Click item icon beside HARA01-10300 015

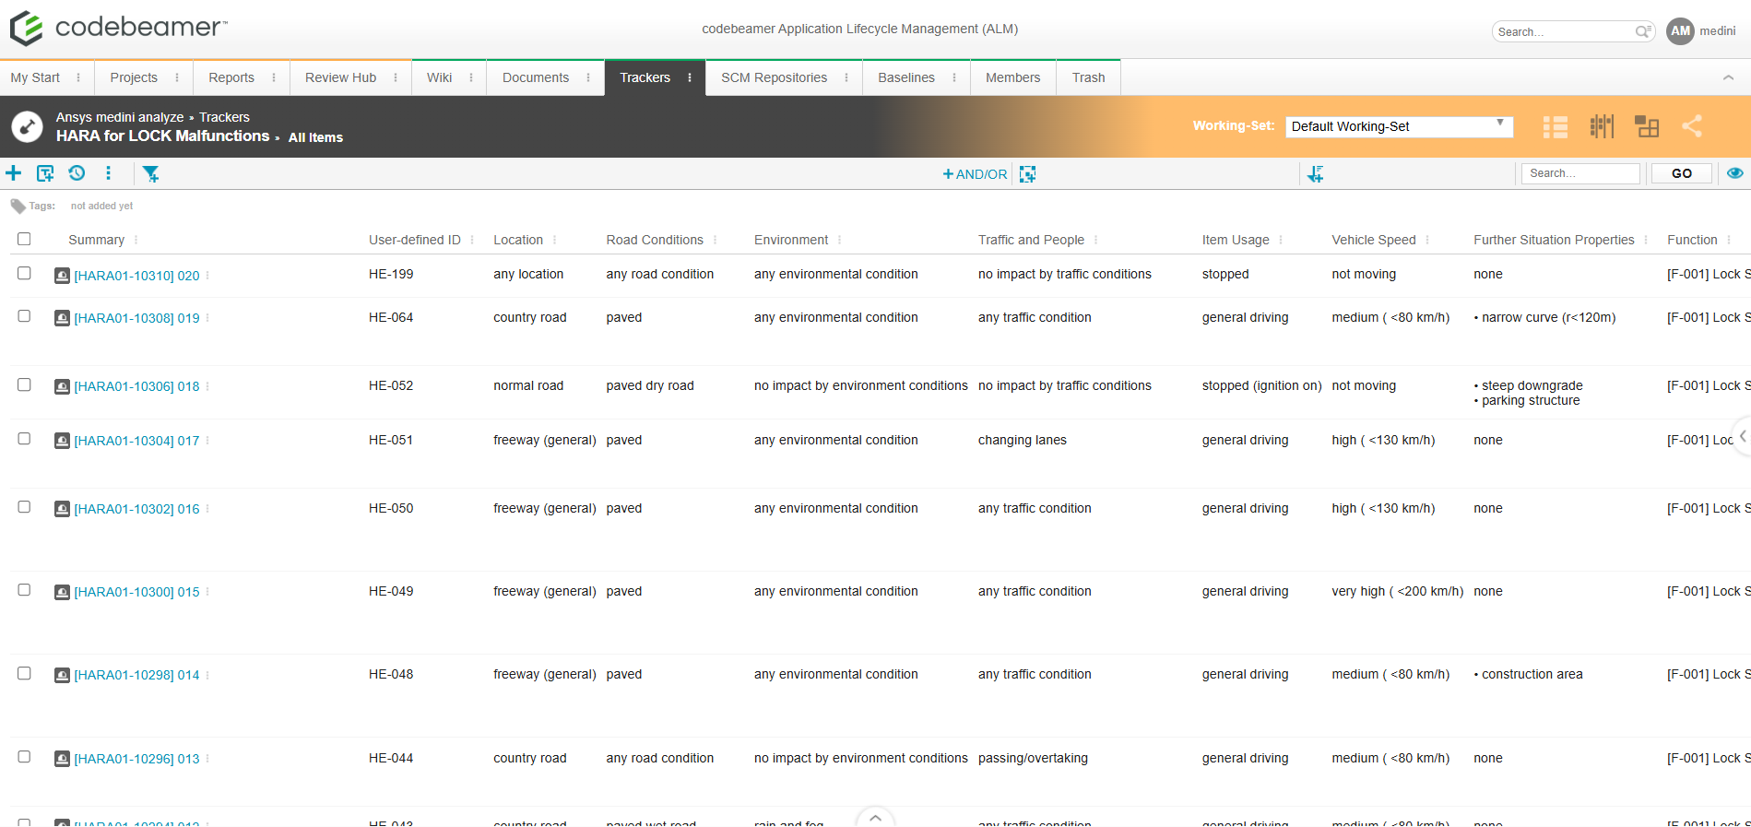tap(62, 592)
